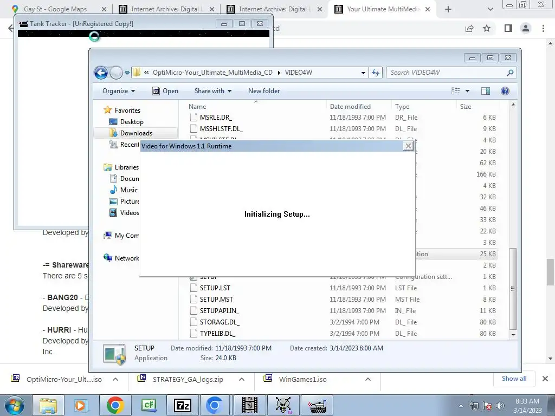
Task: Sort files by Size column header
Action: click(x=466, y=107)
